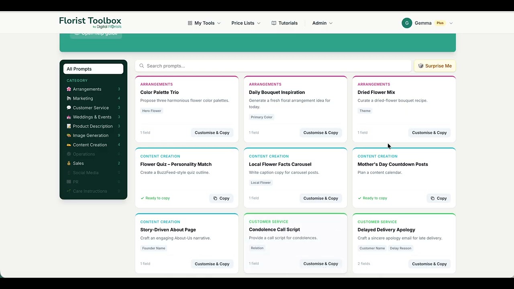This screenshot has width=514, height=289.
Task: Click the Founder Name field tag
Action: pos(154,248)
